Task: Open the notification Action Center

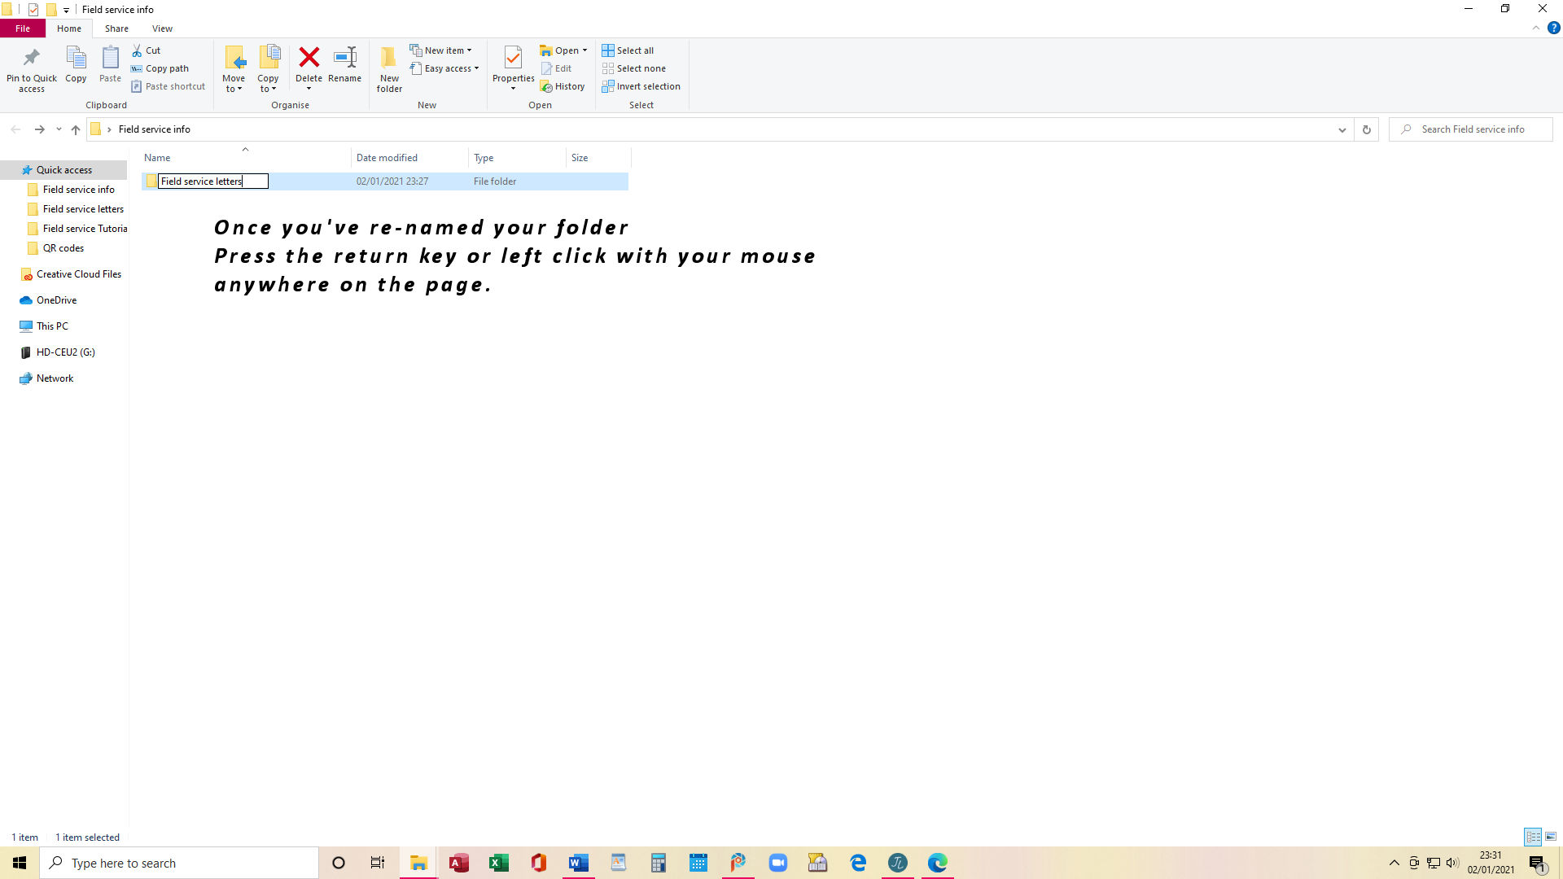Action: [1537, 863]
